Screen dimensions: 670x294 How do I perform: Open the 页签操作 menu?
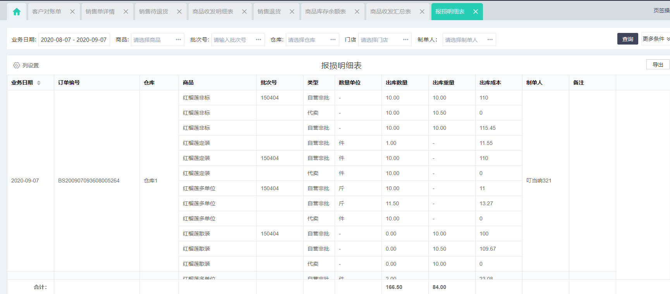pyautogui.click(x=661, y=11)
